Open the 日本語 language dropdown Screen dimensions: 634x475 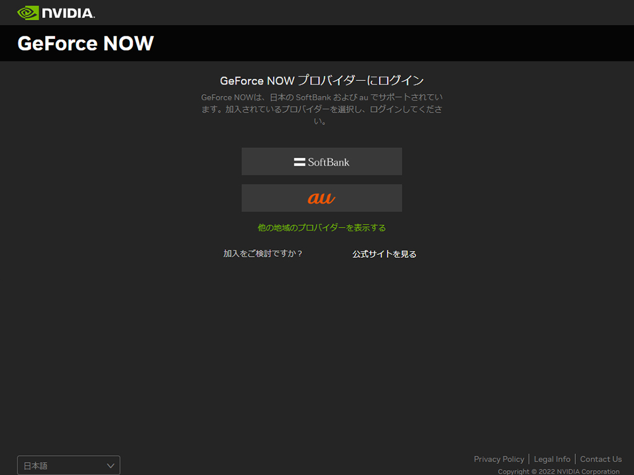[x=69, y=466]
